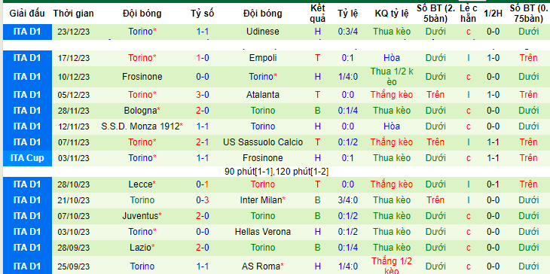Open the 0-3 score versus Inter Milan
Screen dimensions: 550x274
[x=203, y=200]
